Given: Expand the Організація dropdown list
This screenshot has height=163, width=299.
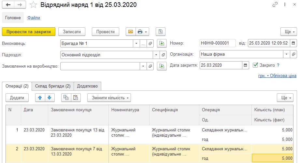Looking at the screenshot, I should pos(286,54).
